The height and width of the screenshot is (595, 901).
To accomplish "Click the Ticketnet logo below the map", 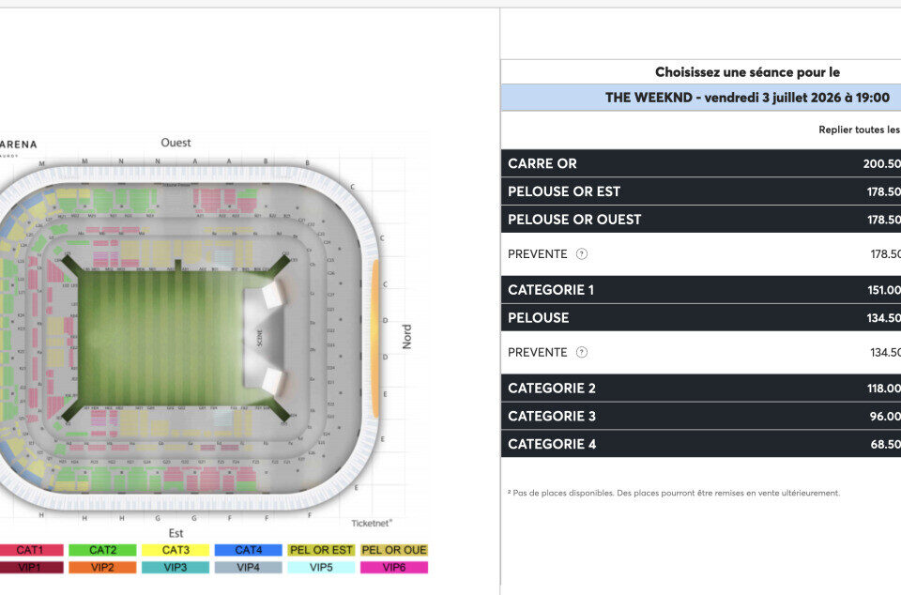I will tap(372, 523).
